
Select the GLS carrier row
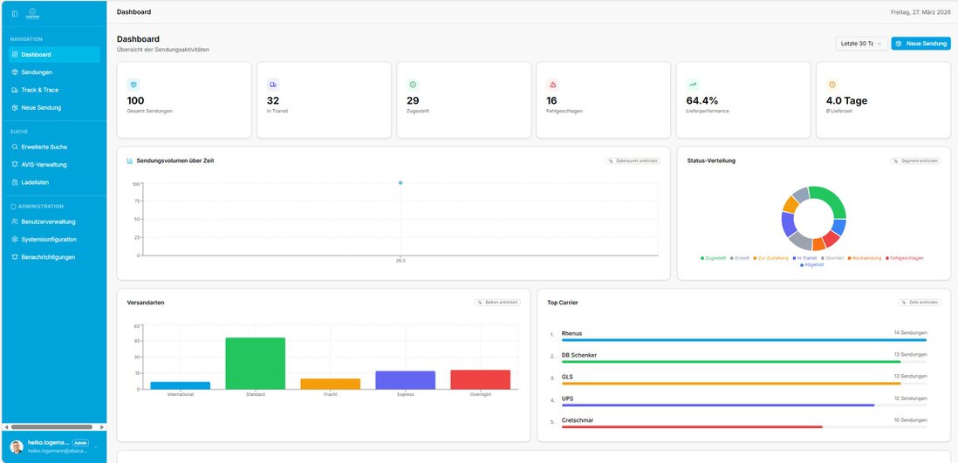point(739,379)
